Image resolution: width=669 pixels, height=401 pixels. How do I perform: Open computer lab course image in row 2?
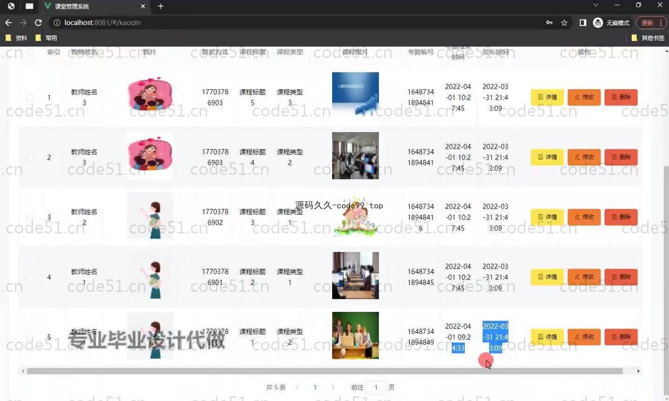point(355,155)
